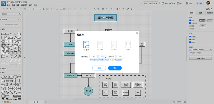Image resolution: width=214 pixels, height=104 pixels.
Task: Toggle the side panel layout icon
Action: (209, 9)
